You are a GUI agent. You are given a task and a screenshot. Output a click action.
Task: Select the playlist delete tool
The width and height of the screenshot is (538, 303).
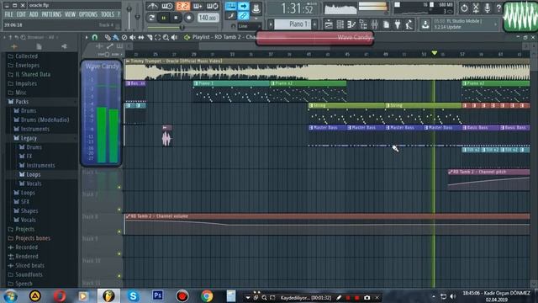pos(124,37)
